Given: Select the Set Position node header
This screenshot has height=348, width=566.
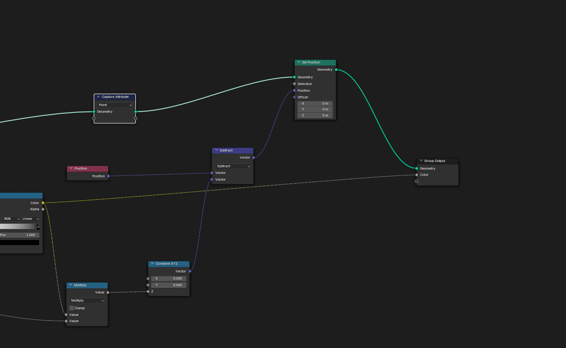Looking at the screenshot, I should click(x=315, y=63).
